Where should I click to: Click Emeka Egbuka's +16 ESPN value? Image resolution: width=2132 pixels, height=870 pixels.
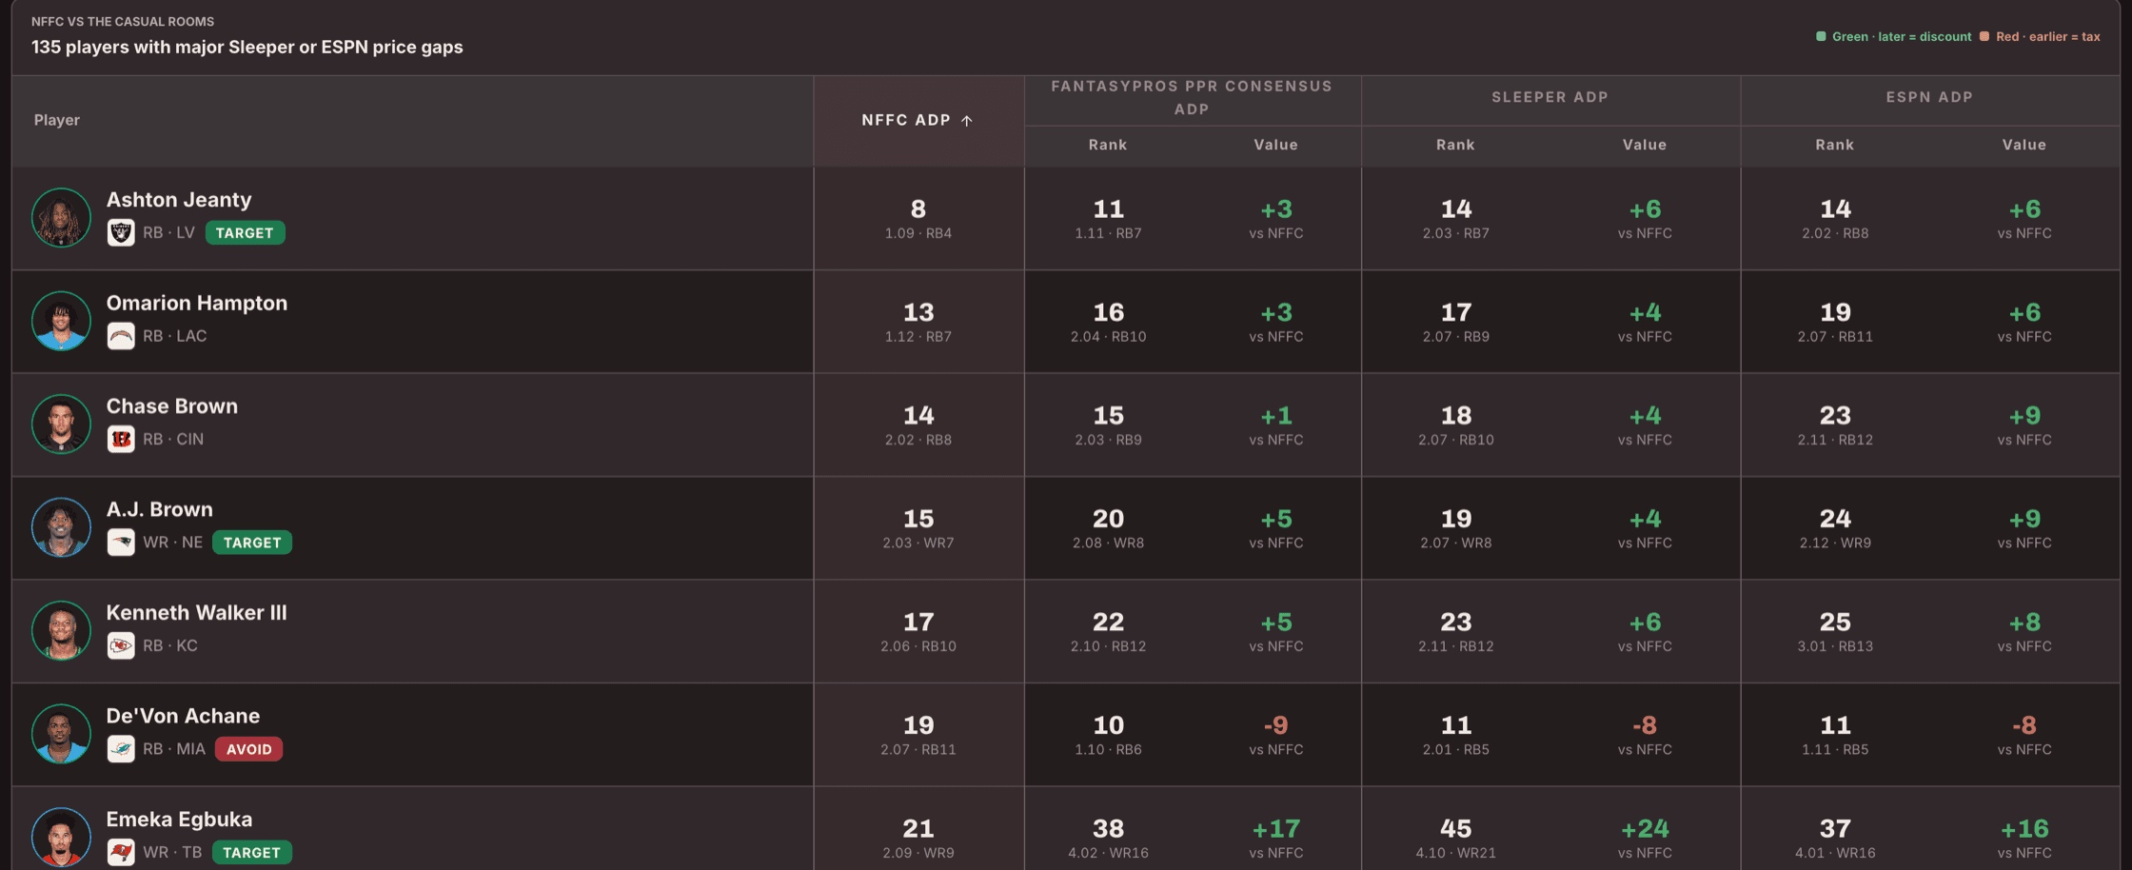tap(2023, 829)
